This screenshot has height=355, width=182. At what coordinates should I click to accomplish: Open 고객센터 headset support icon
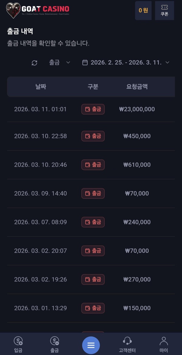point(127,341)
